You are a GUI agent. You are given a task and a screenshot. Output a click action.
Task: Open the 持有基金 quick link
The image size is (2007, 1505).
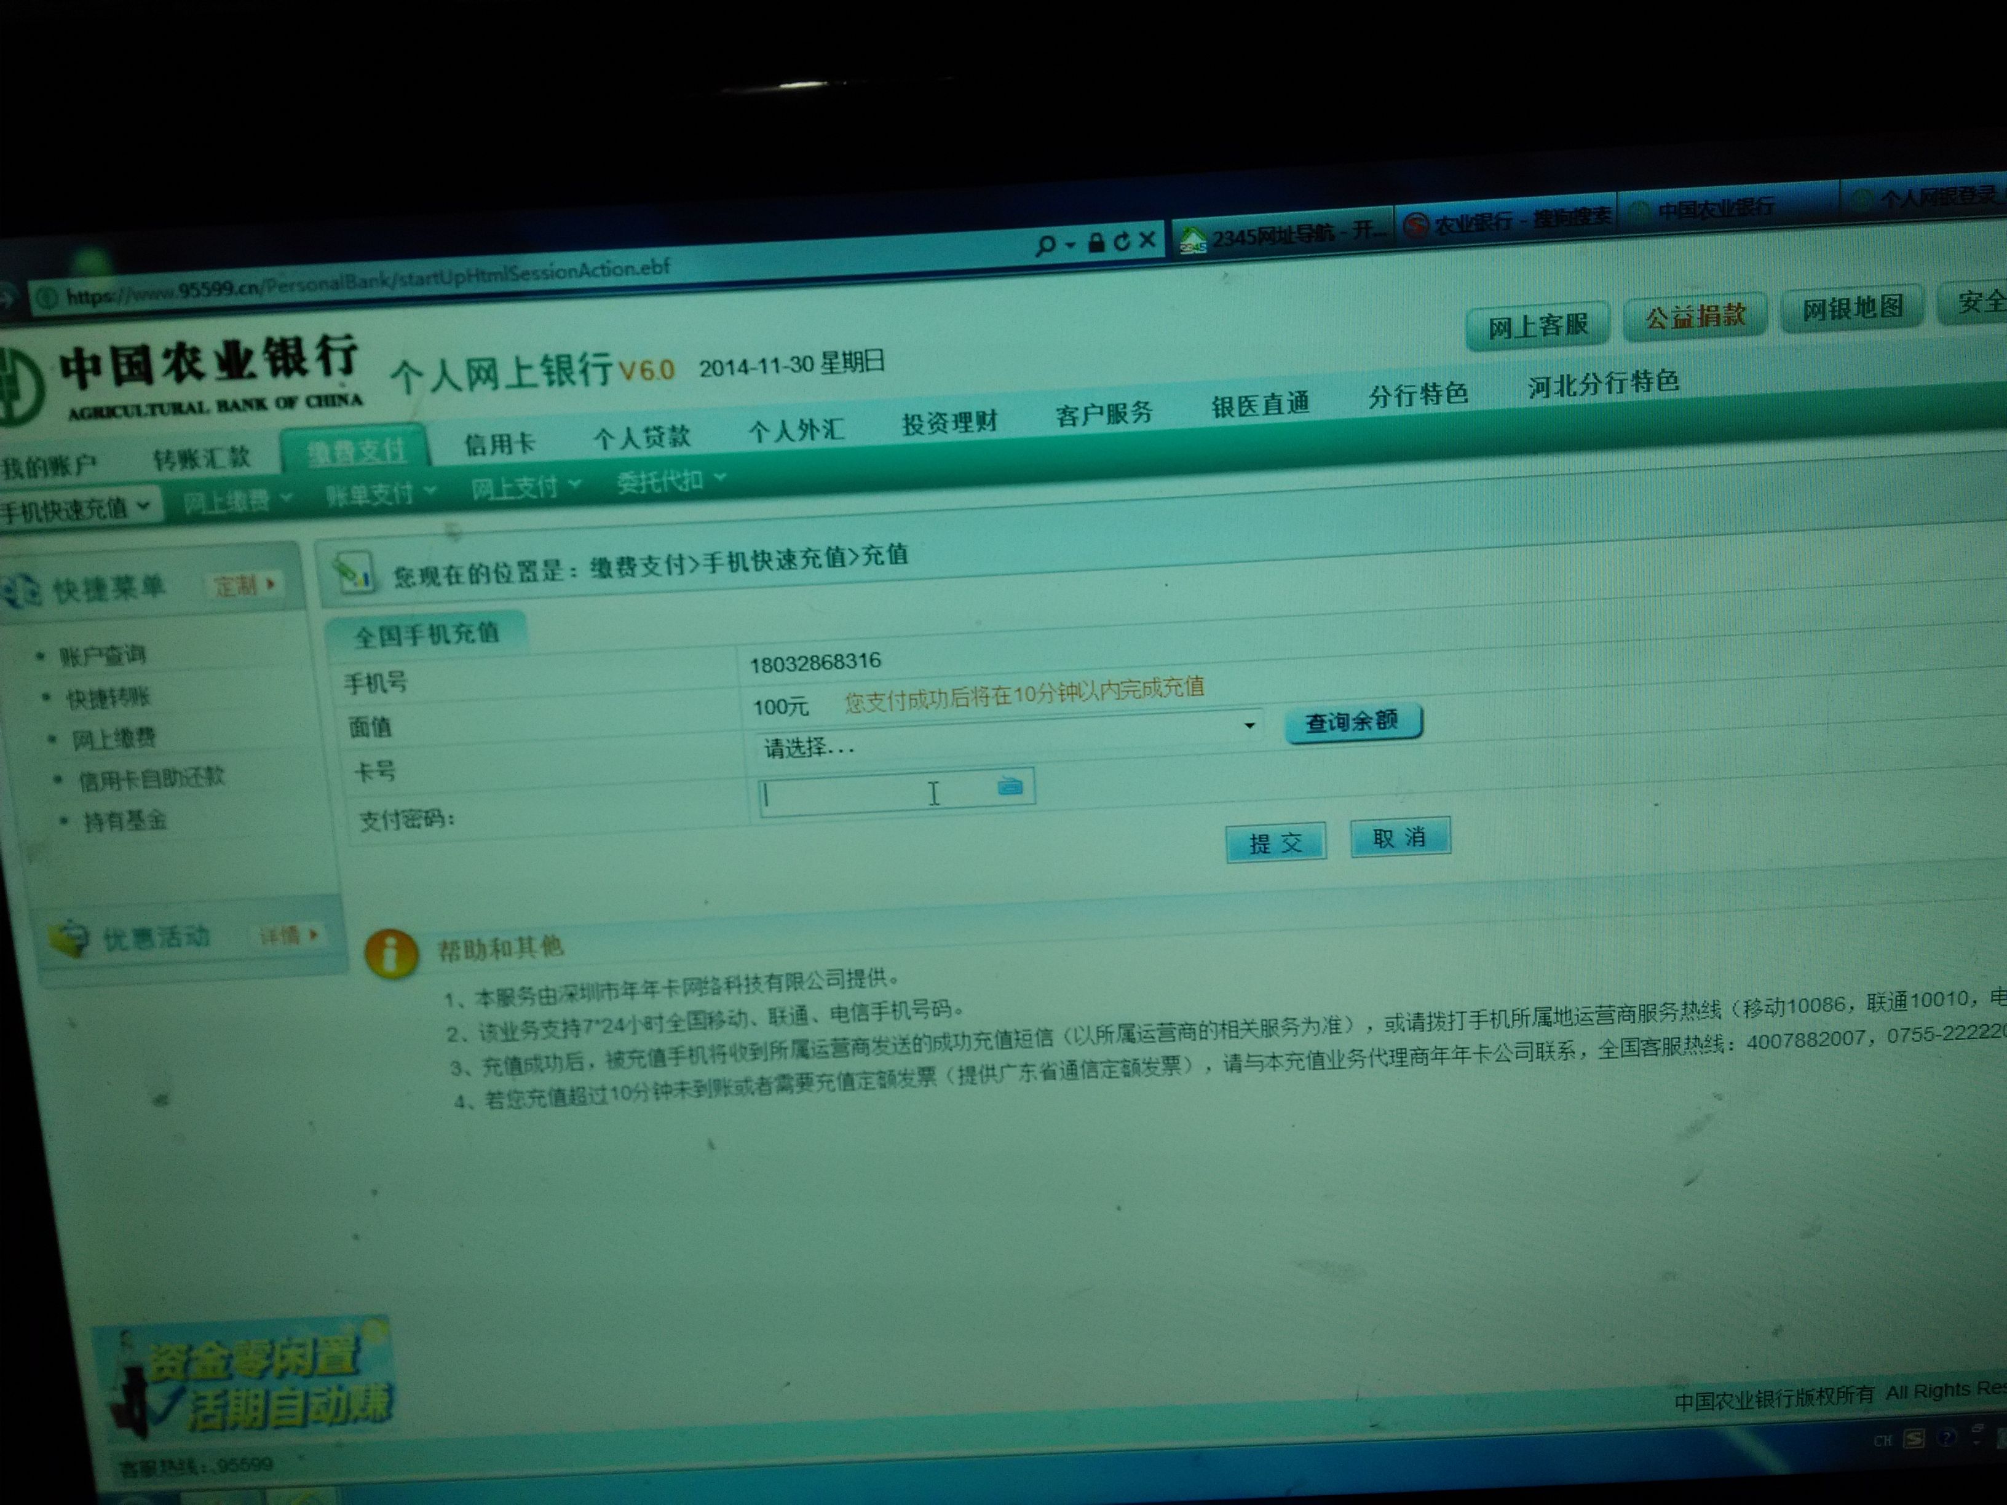125,822
